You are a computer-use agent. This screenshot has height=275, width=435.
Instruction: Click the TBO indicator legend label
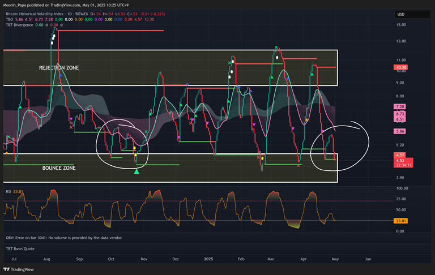(10, 19)
